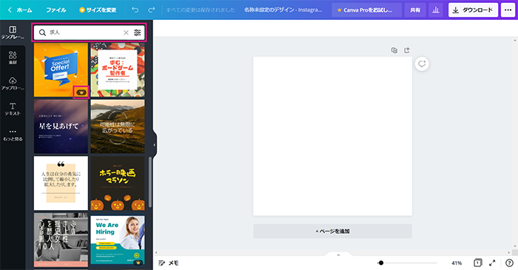Select the ホラー映画マラソン template
Screen dimensions: 518x270
click(x=118, y=183)
